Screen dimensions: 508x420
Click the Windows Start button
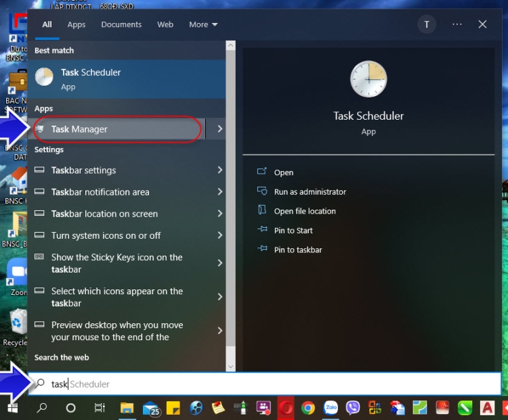point(12,408)
